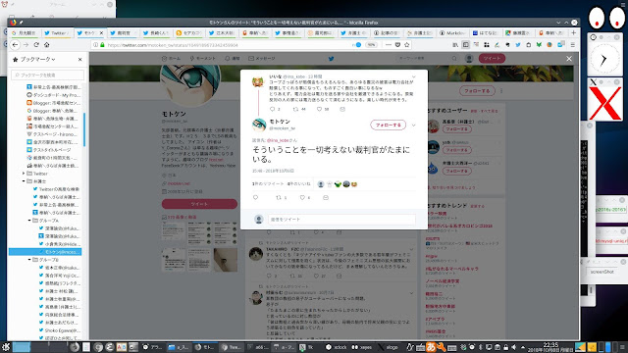Close the tweet overlay dialog

point(569,59)
